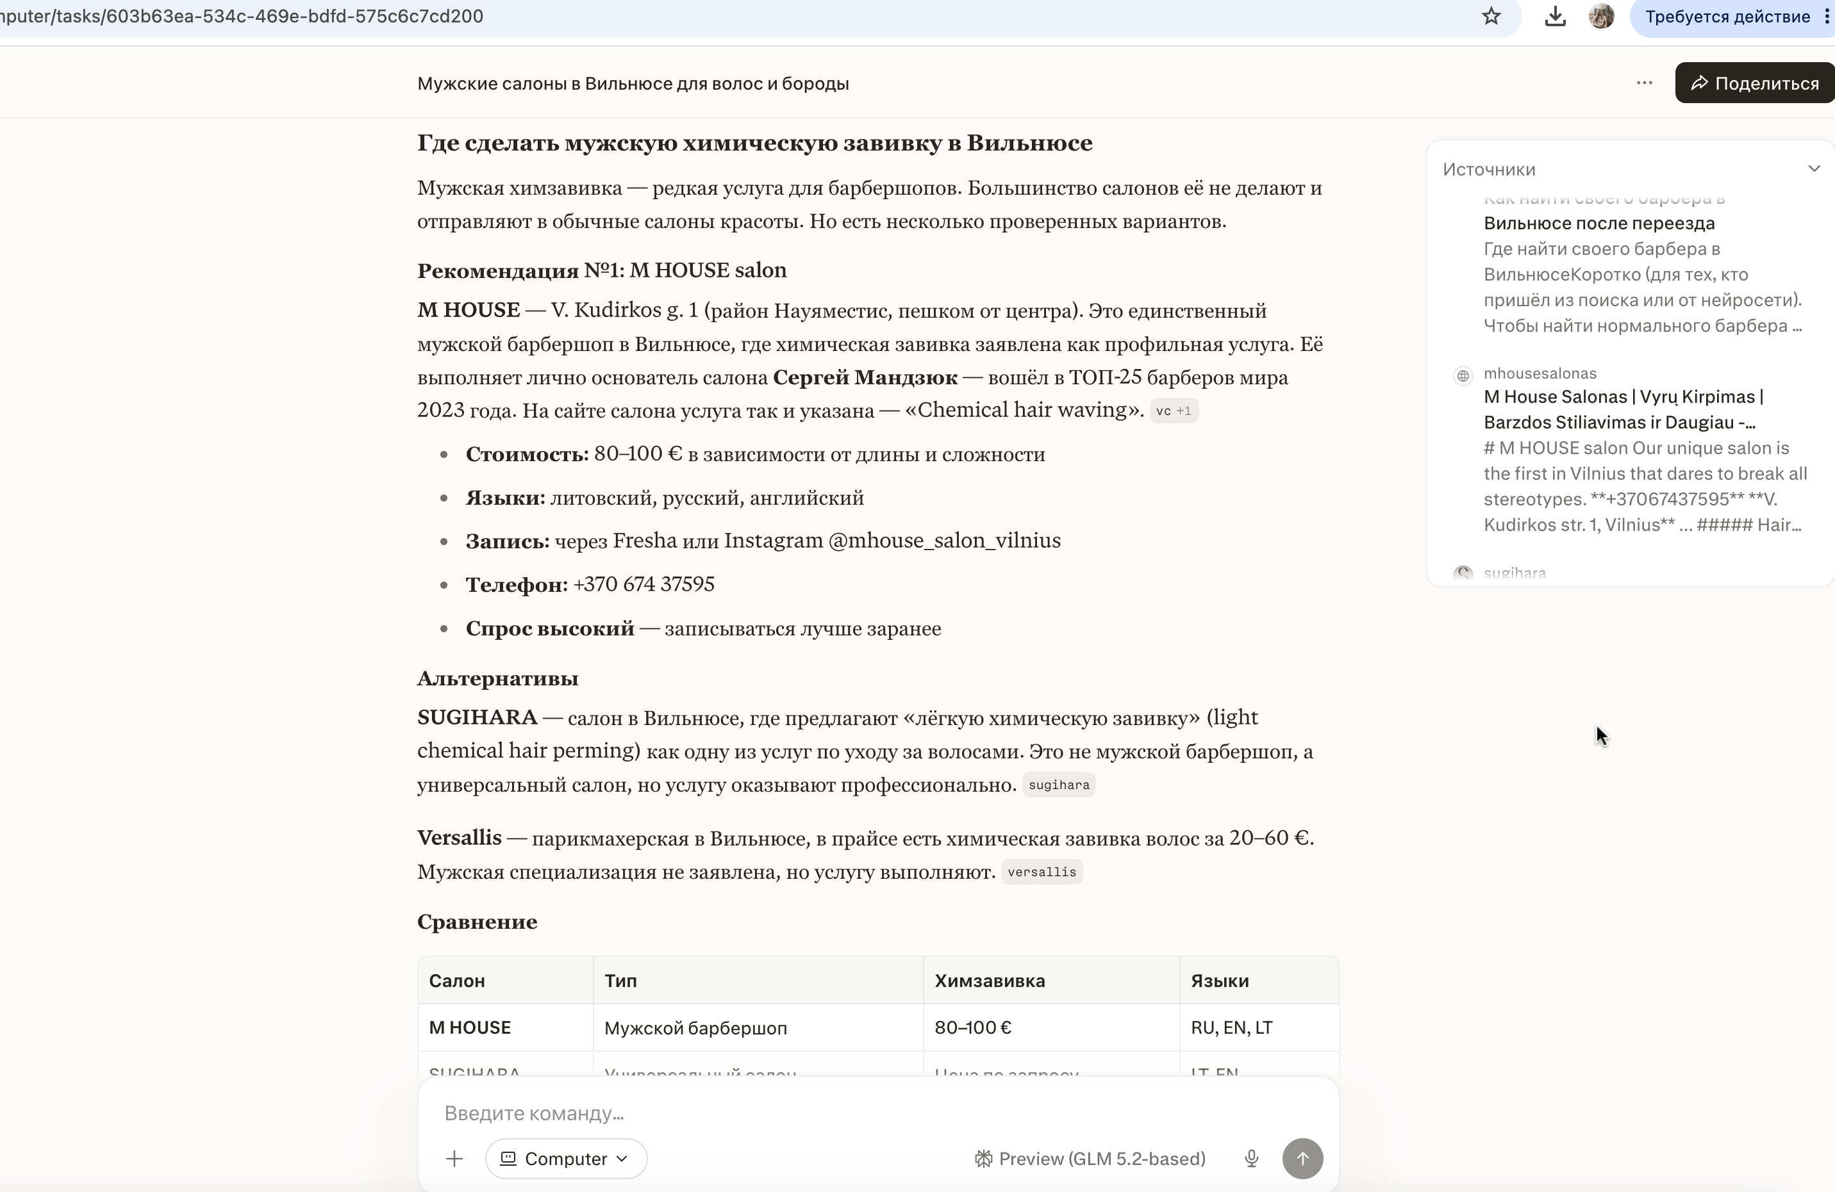
Task: Click the bold "Versallis" salon name
Action: 460,838
